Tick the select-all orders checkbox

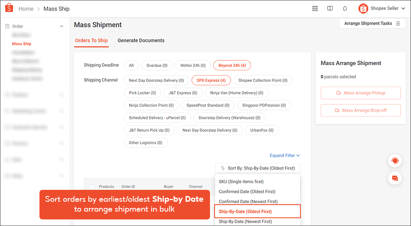tap(92, 187)
